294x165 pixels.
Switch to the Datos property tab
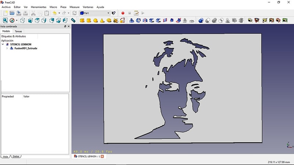16,157
